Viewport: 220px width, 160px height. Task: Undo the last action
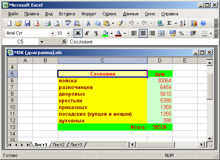tap(131, 23)
